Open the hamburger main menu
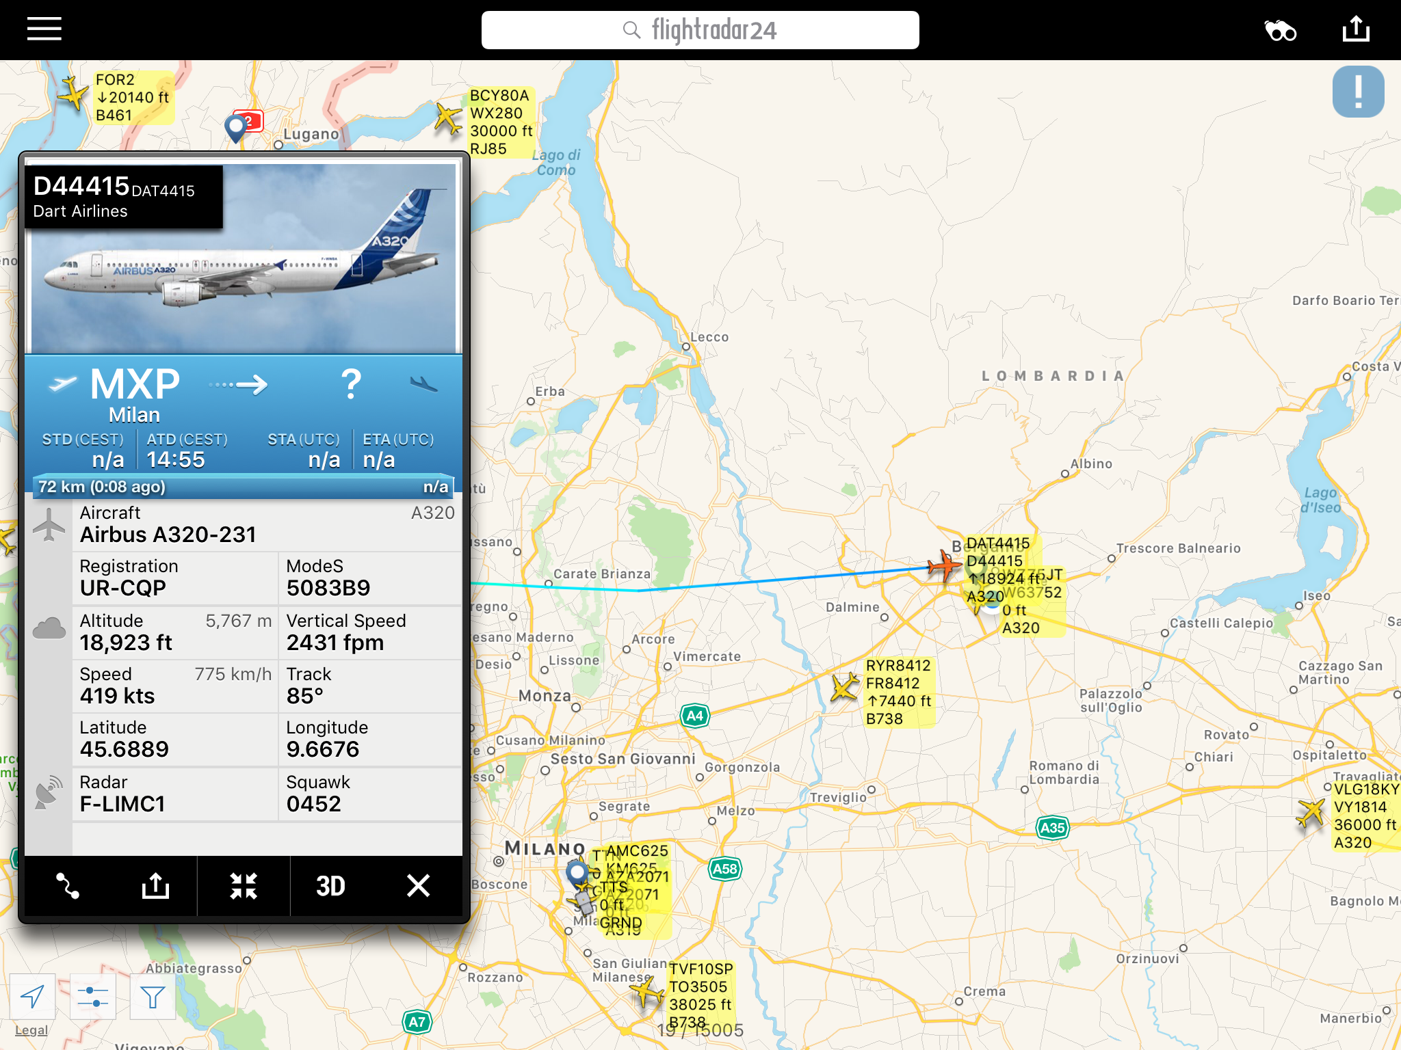Image resolution: width=1401 pixels, height=1050 pixels. click(x=44, y=29)
